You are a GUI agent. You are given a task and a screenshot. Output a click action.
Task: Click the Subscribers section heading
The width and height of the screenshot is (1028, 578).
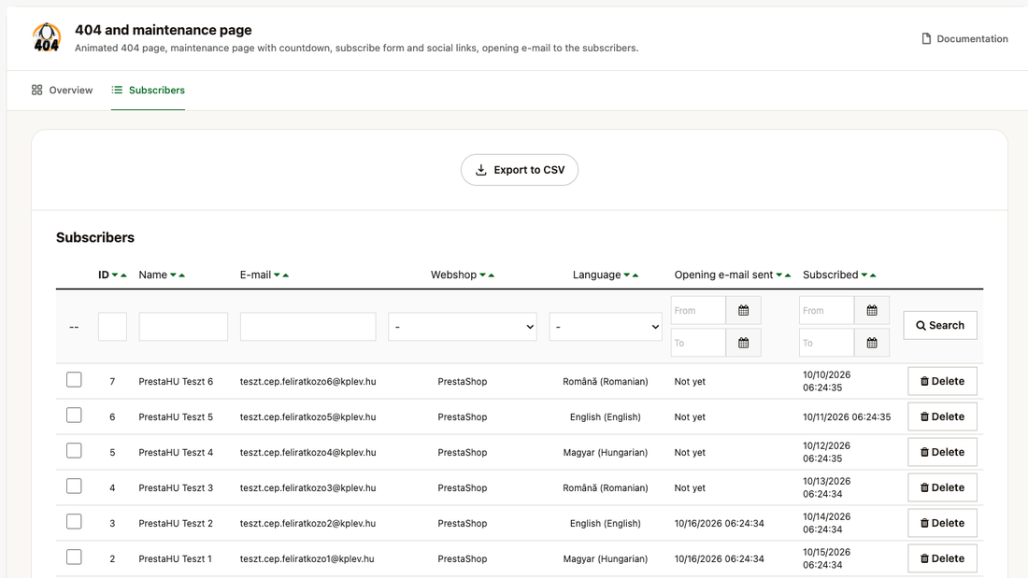pyautogui.click(x=95, y=237)
